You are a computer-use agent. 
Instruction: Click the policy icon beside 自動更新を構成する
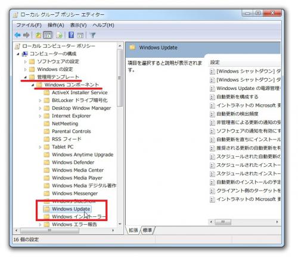pyautogui.click(x=212, y=97)
